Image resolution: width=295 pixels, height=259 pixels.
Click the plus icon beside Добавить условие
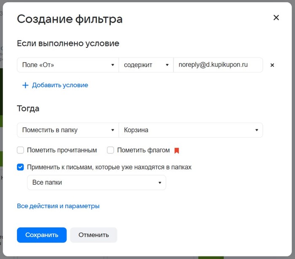(x=25, y=85)
